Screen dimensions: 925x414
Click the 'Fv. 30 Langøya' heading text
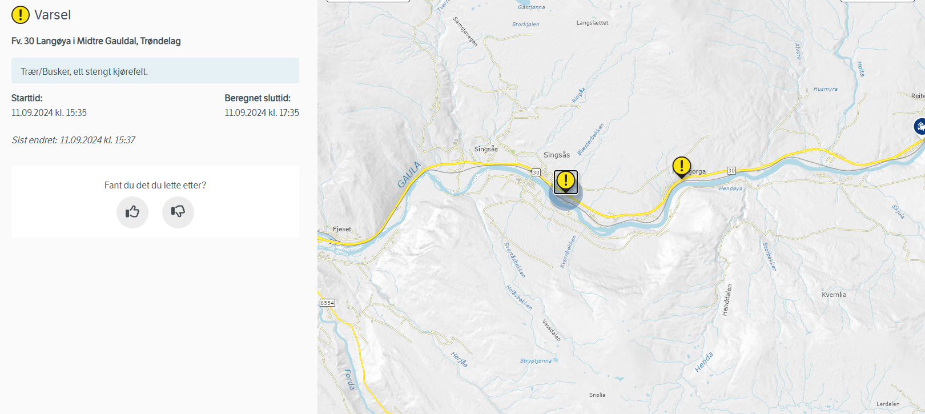click(x=96, y=41)
